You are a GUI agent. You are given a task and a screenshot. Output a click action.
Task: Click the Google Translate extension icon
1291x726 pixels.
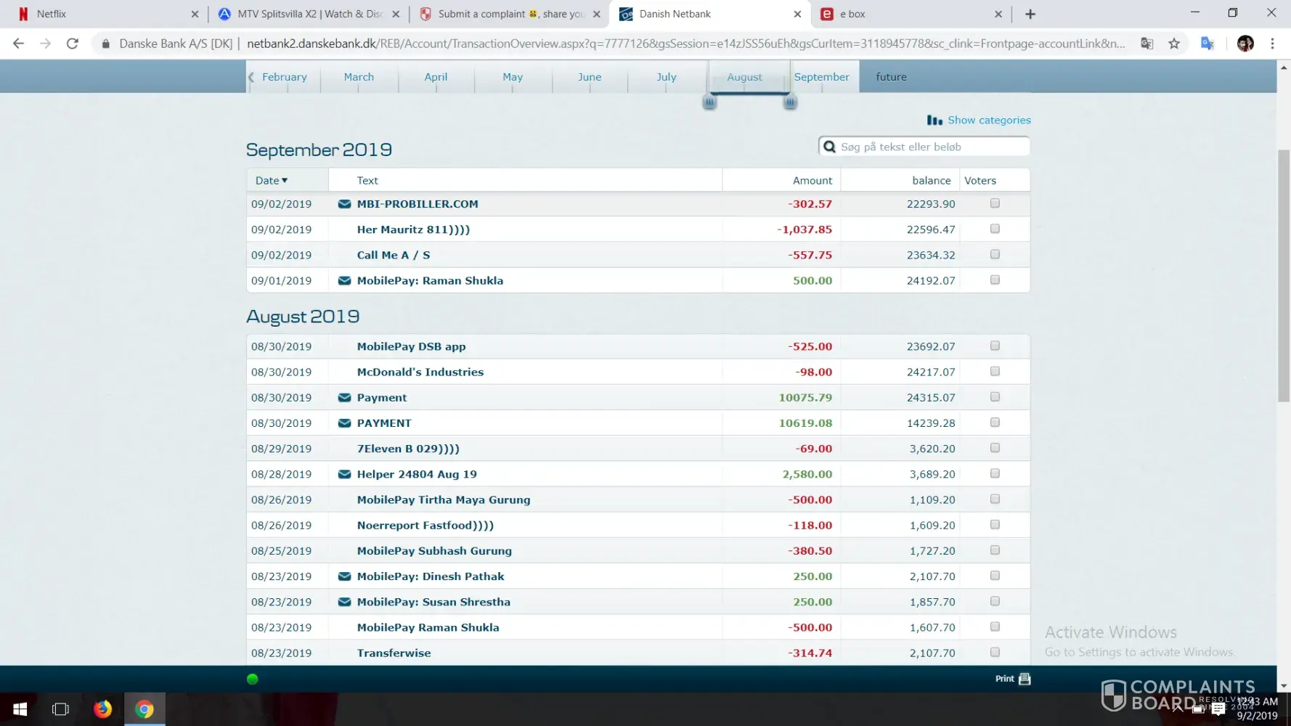point(1207,44)
